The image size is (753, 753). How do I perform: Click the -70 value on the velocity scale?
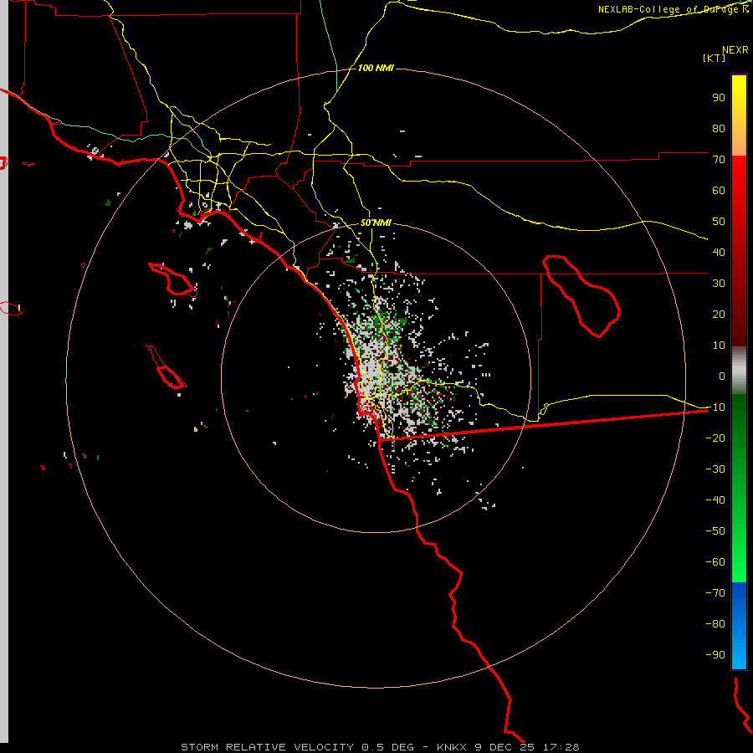click(715, 592)
